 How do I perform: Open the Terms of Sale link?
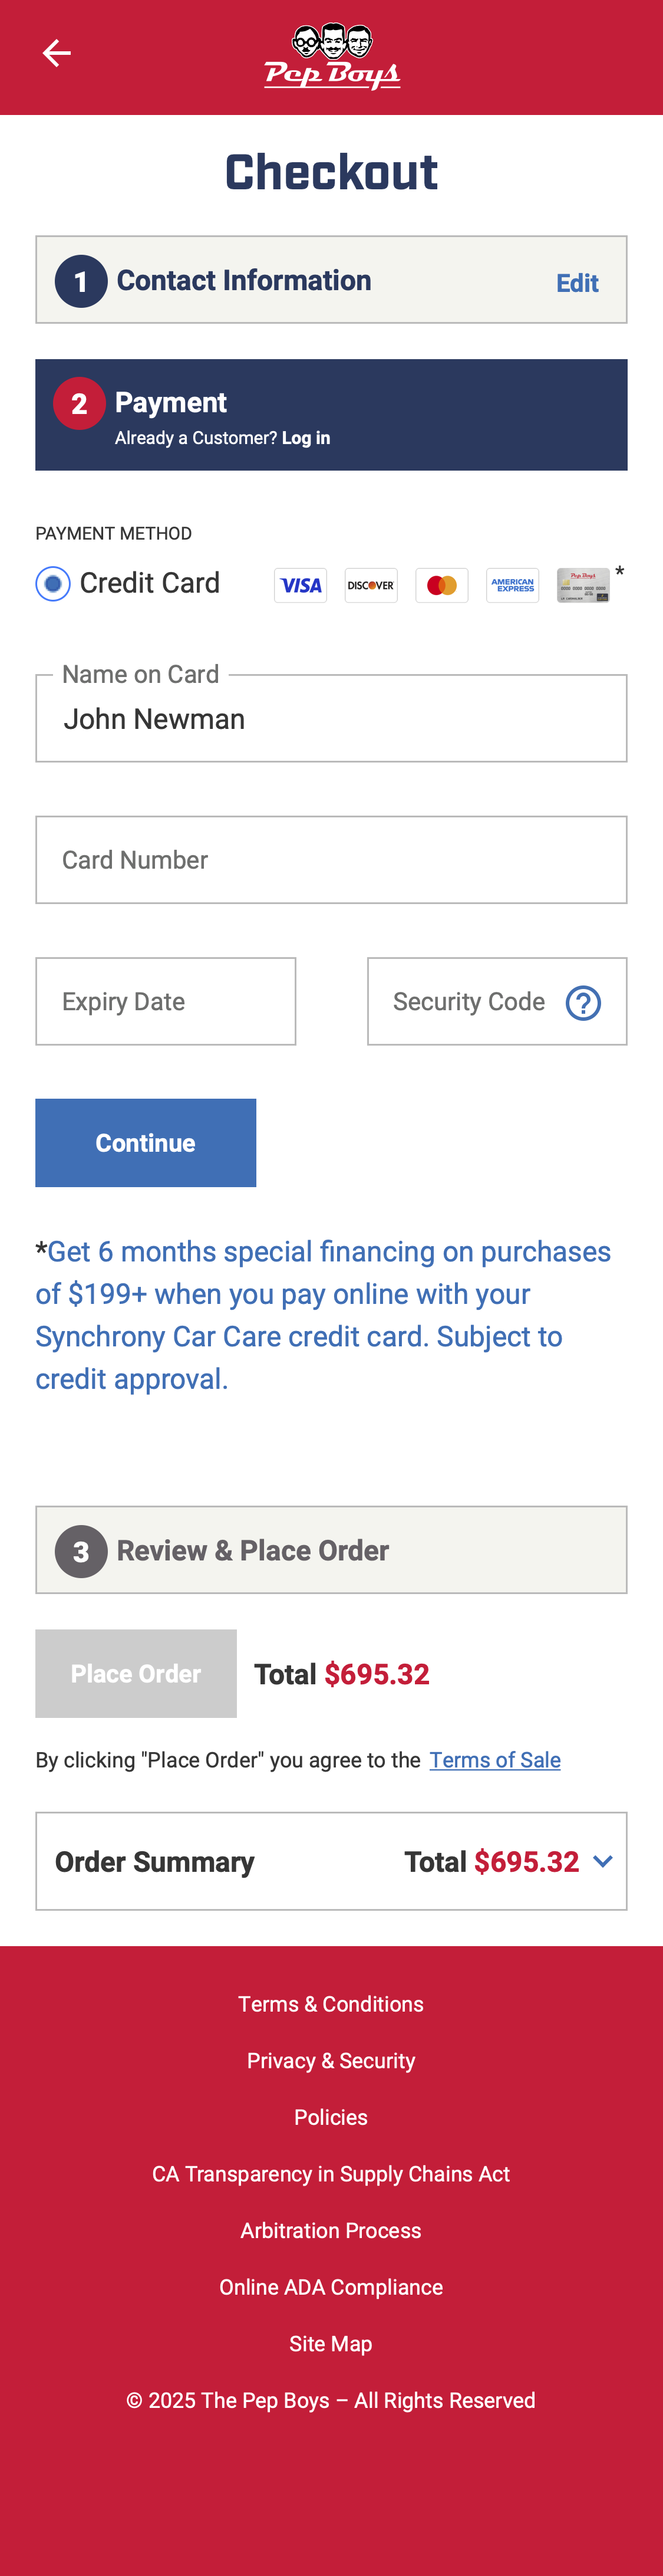[x=495, y=1760]
